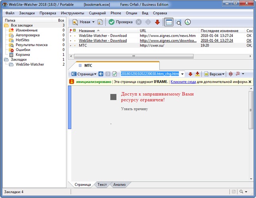Expand the Новая button dropdown arrow
256x198 pixels.
pyautogui.click(x=93, y=22)
